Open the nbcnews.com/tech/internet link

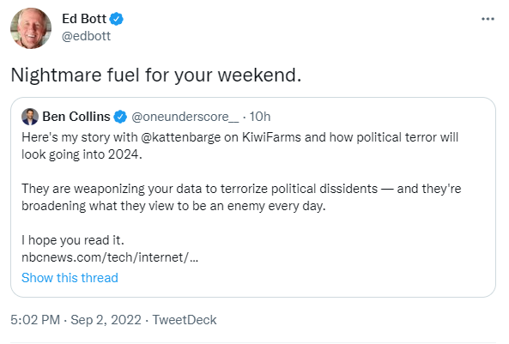(x=110, y=257)
